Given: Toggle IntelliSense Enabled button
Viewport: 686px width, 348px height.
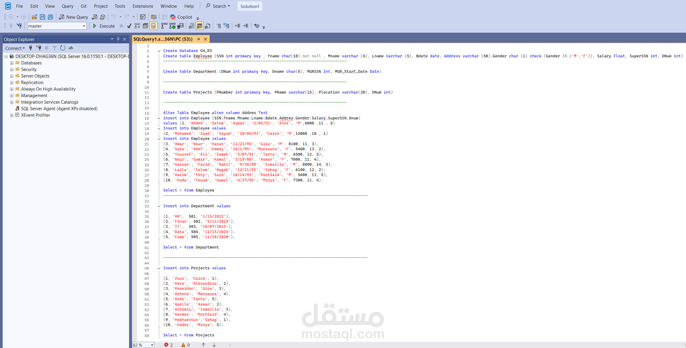Looking at the screenshot, I should (153, 26).
